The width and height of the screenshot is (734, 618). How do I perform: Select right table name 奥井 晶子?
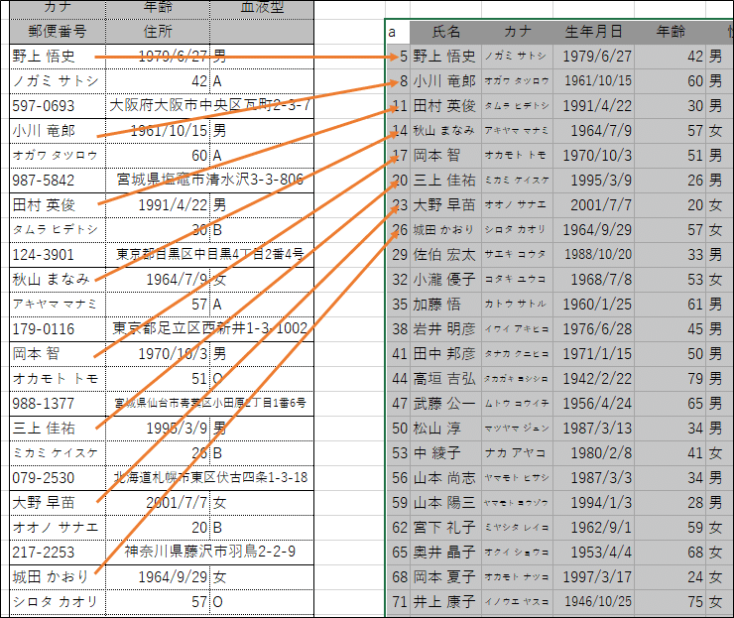(446, 553)
